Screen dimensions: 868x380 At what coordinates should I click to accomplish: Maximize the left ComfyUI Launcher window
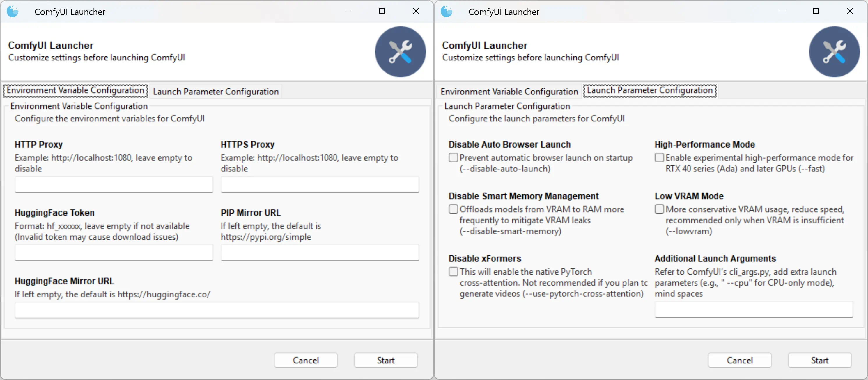point(382,11)
